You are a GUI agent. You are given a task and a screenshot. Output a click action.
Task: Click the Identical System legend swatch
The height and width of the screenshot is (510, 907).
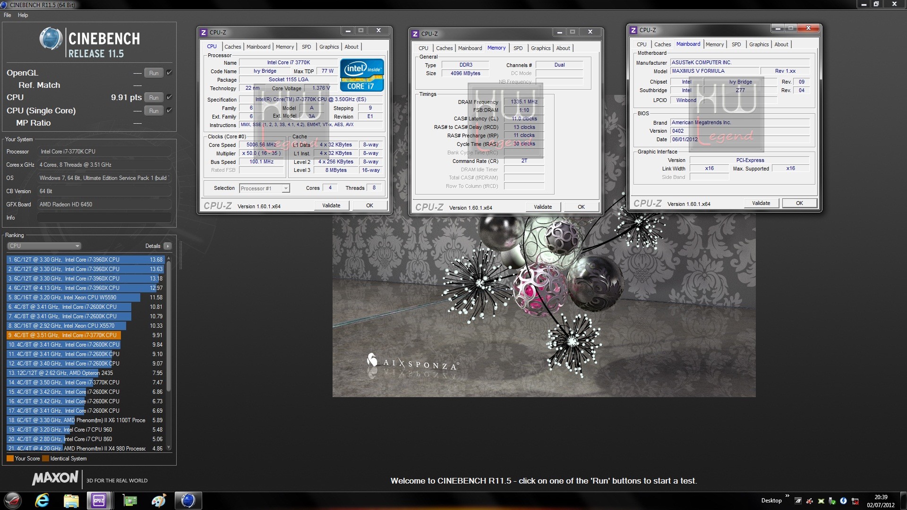pyautogui.click(x=45, y=459)
